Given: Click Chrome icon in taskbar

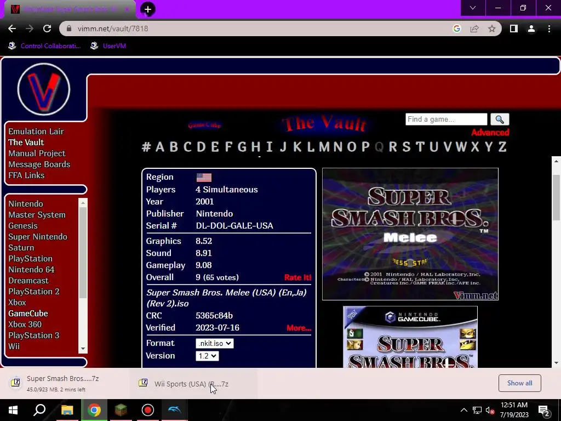Looking at the screenshot, I should [94, 410].
